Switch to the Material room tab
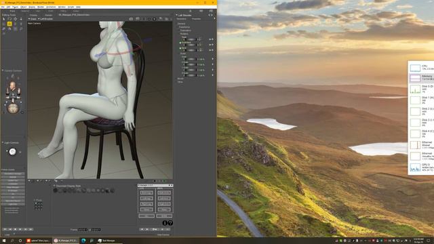This screenshot has width=434, height=244. tap(25, 11)
